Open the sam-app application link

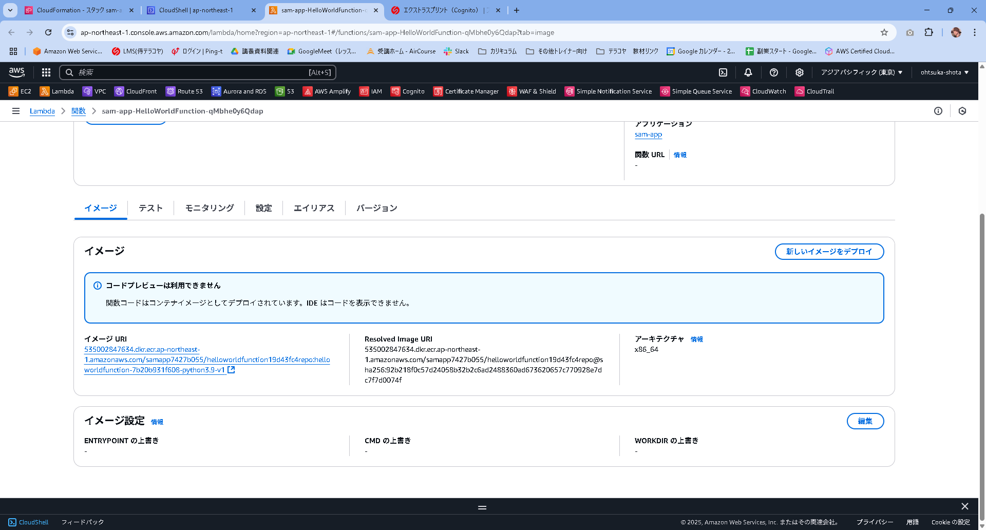click(x=648, y=135)
